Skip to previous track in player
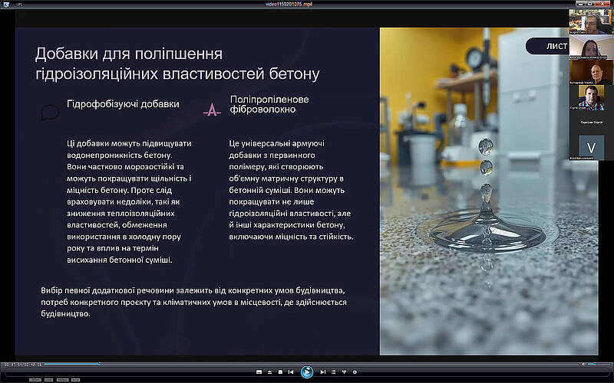614x383 pixels. (x=291, y=372)
